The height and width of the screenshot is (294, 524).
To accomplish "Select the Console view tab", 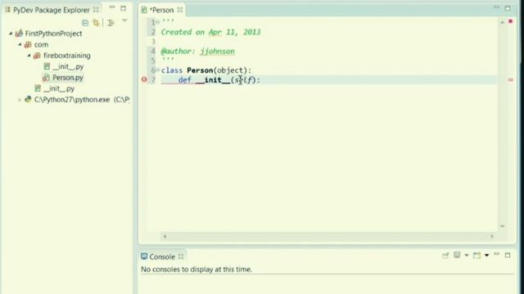I will click(x=162, y=256).
